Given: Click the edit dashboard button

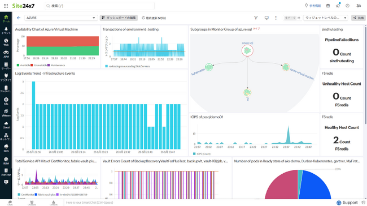Looking at the screenshot, I should (119, 18).
